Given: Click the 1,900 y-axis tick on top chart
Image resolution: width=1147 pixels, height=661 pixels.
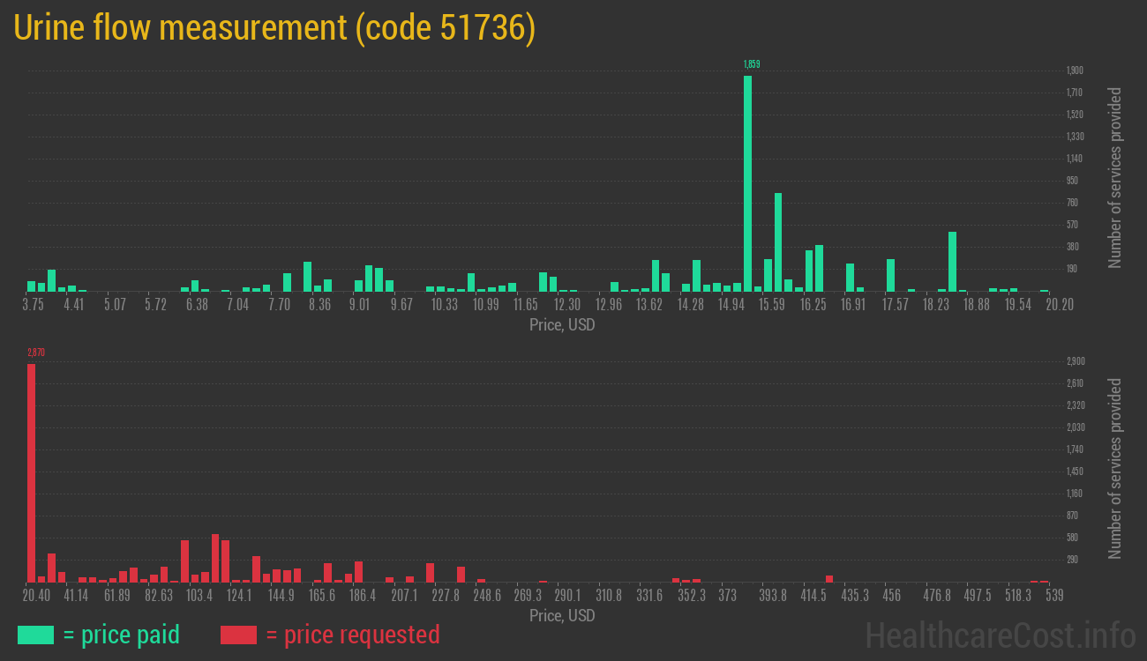Looking at the screenshot, I should [1075, 71].
